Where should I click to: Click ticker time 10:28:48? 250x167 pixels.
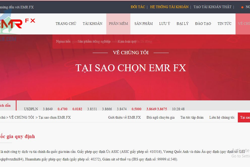(x=178, y=109)
